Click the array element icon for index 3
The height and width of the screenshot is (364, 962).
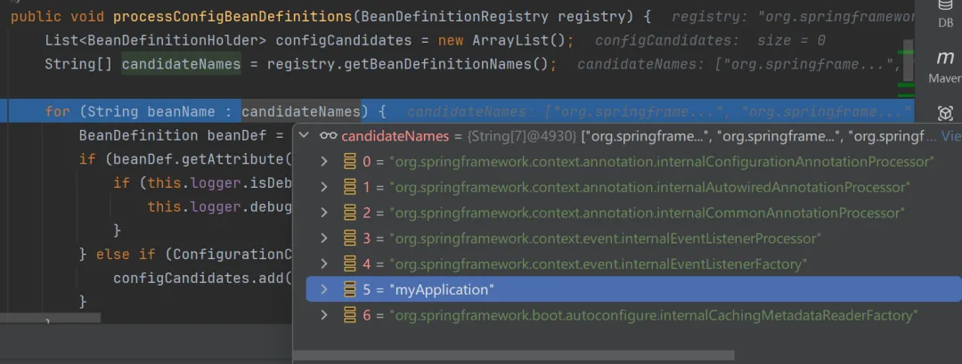coord(351,239)
